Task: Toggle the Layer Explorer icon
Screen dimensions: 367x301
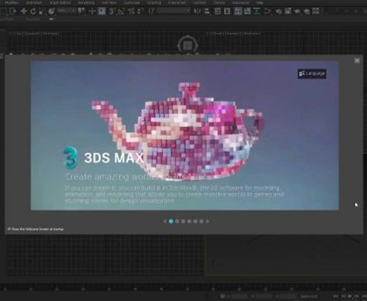Action: tap(227, 11)
